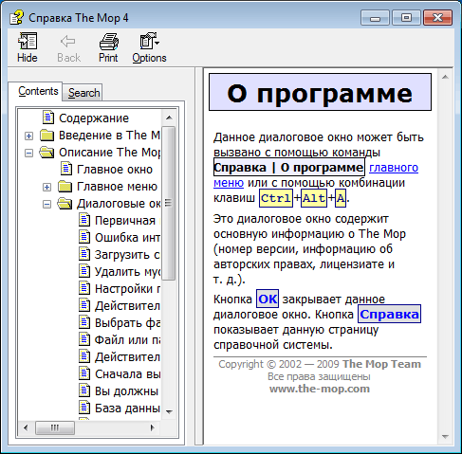Click the www.the-mop.com footer text
The image size is (462, 454).
[320, 389]
